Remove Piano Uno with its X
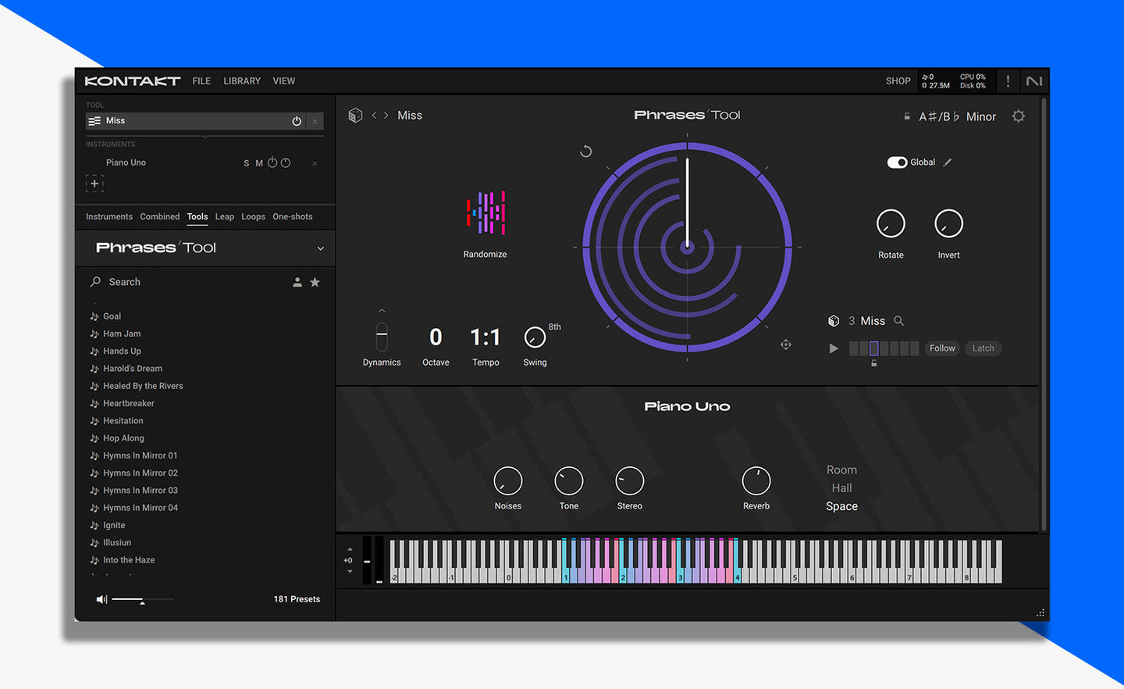The height and width of the screenshot is (689, 1124). [315, 163]
